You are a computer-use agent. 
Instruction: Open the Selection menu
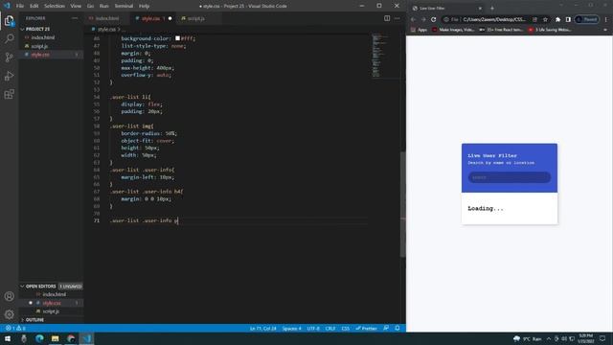(x=55, y=6)
